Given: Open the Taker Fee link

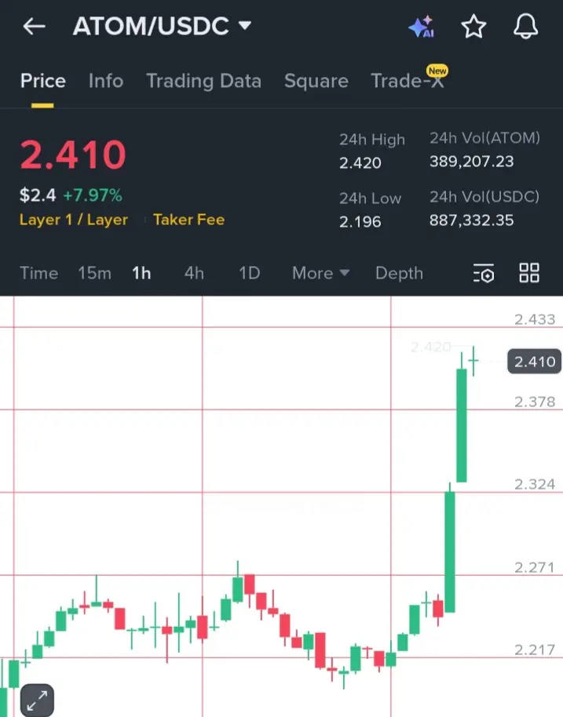Looking at the screenshot, I should [188, 220].
